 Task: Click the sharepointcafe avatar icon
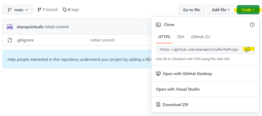coord(10,27)
